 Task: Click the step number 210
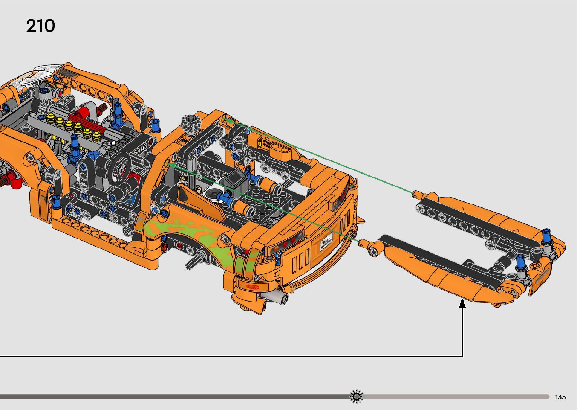tap(40, 26)
